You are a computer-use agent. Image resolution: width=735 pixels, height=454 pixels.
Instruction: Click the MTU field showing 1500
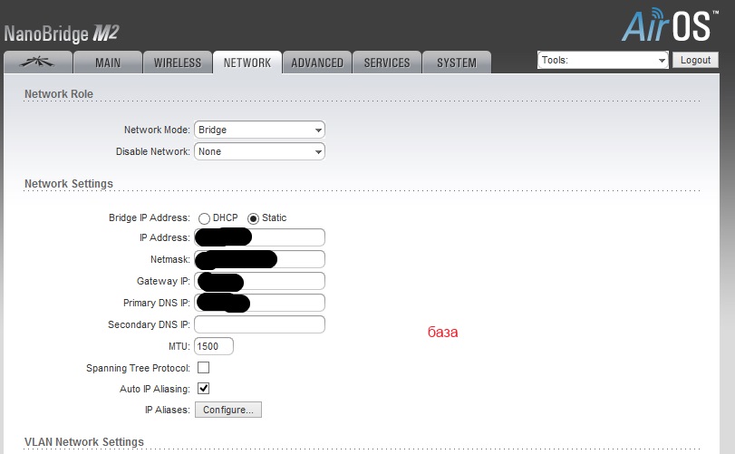coord(214,346)
